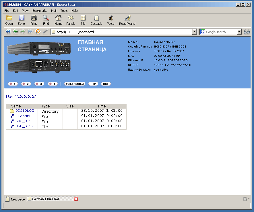
Task: Go forward with the Forward arrow
Action: [23, 31]
